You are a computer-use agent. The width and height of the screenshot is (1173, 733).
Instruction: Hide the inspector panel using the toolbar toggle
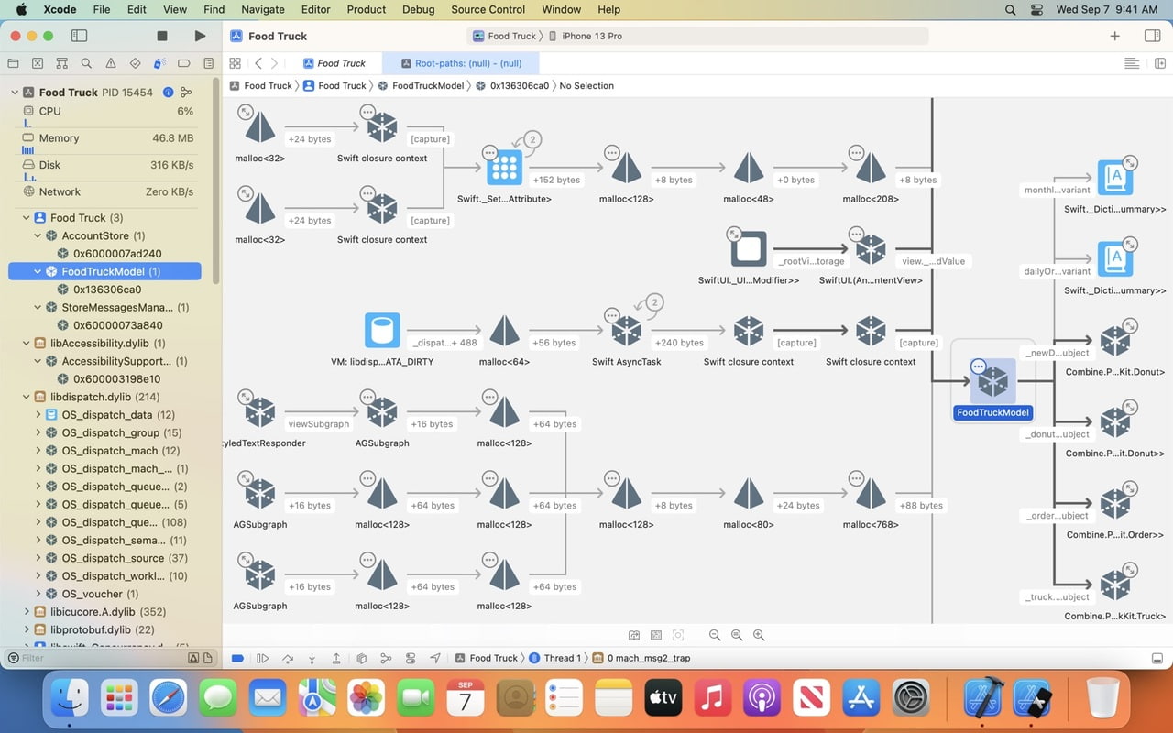[x=1153, y=36]
